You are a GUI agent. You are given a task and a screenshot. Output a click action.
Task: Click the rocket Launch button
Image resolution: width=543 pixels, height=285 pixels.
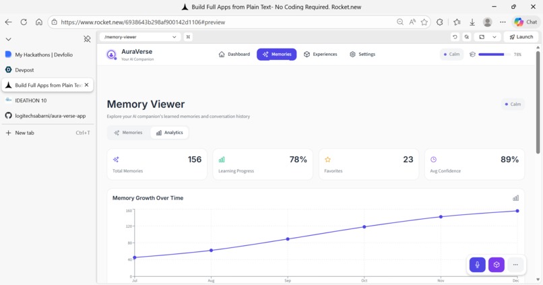click(x=521, y=36)
